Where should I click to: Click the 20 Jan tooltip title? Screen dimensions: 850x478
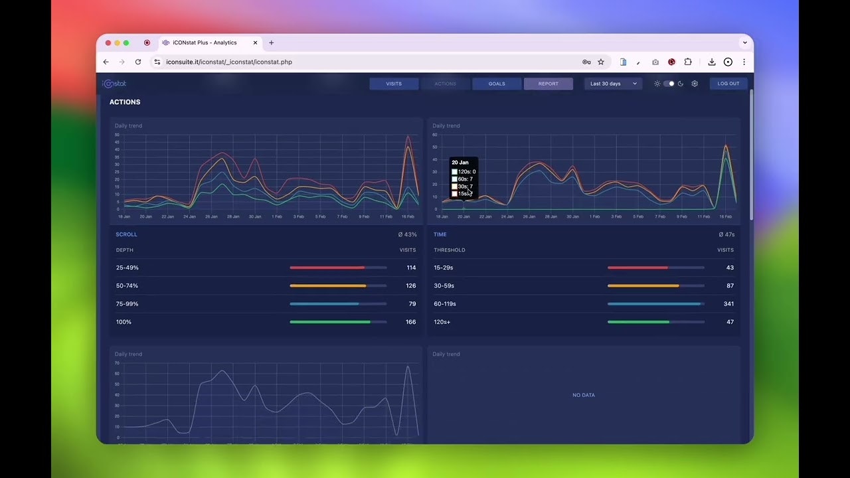(x=460, y=163)
